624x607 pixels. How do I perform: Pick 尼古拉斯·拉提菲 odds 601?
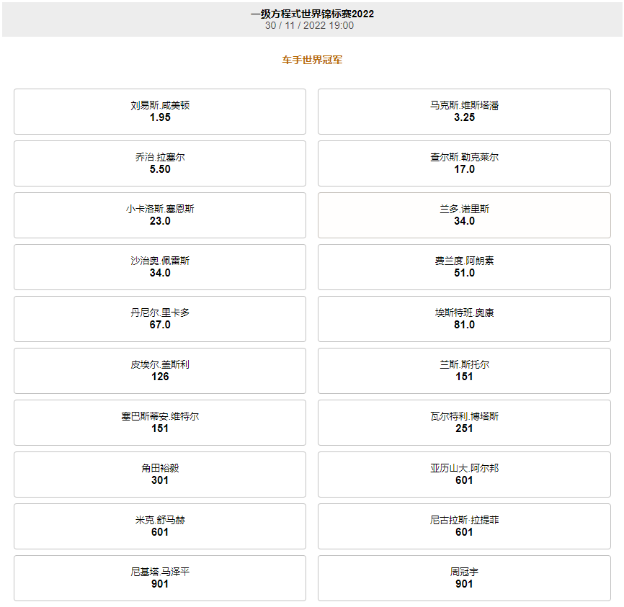click(464, 526)
